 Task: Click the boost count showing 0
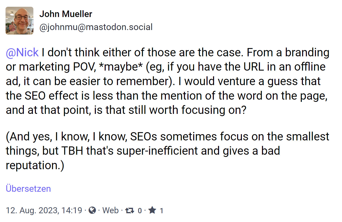click(x=140, y=211)
